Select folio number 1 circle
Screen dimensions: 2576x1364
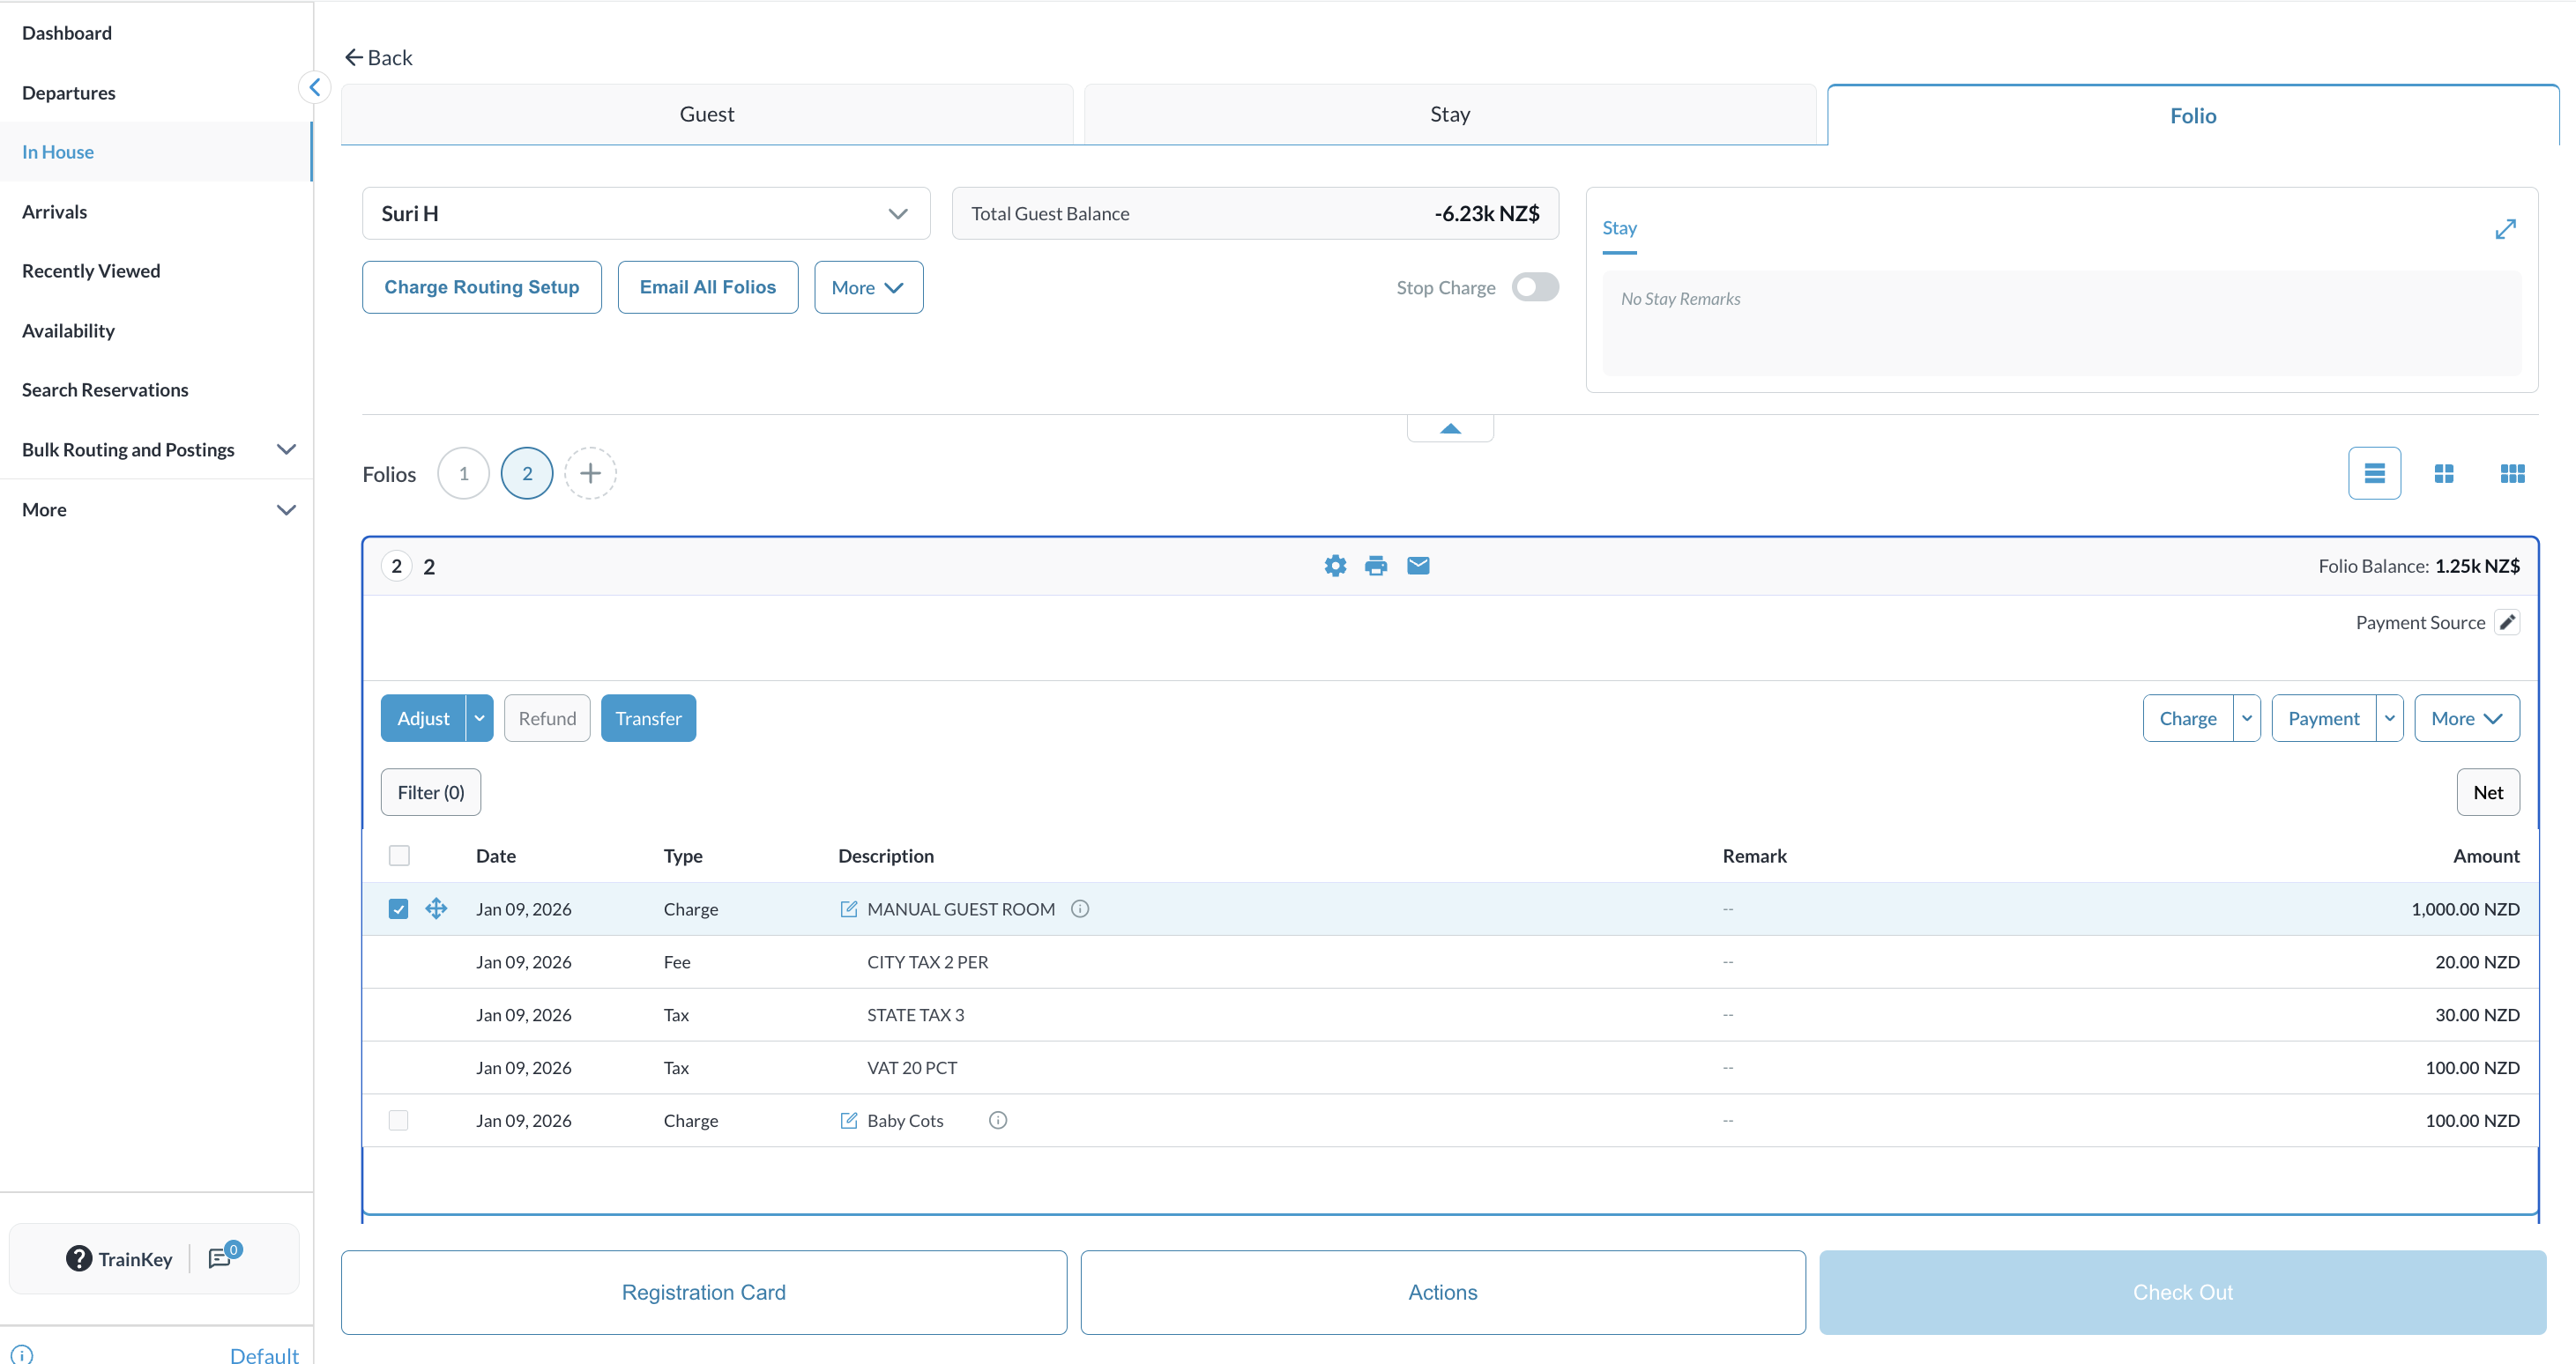[x=463, y=474]
